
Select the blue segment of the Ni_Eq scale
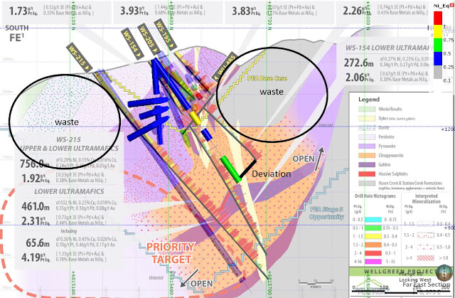(438, 59)
